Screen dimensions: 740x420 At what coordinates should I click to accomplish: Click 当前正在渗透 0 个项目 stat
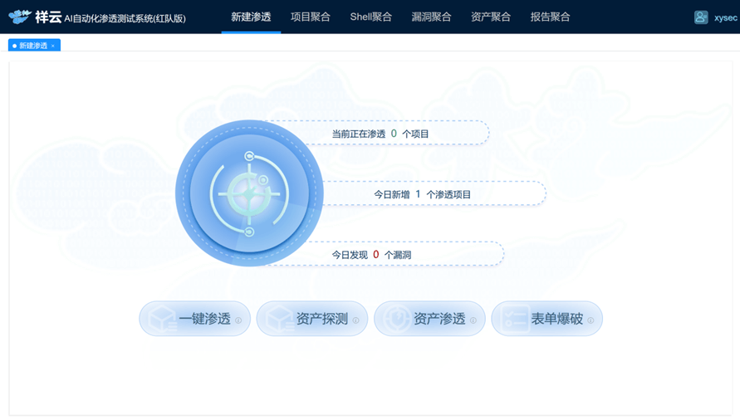click(x=380, y=134)
